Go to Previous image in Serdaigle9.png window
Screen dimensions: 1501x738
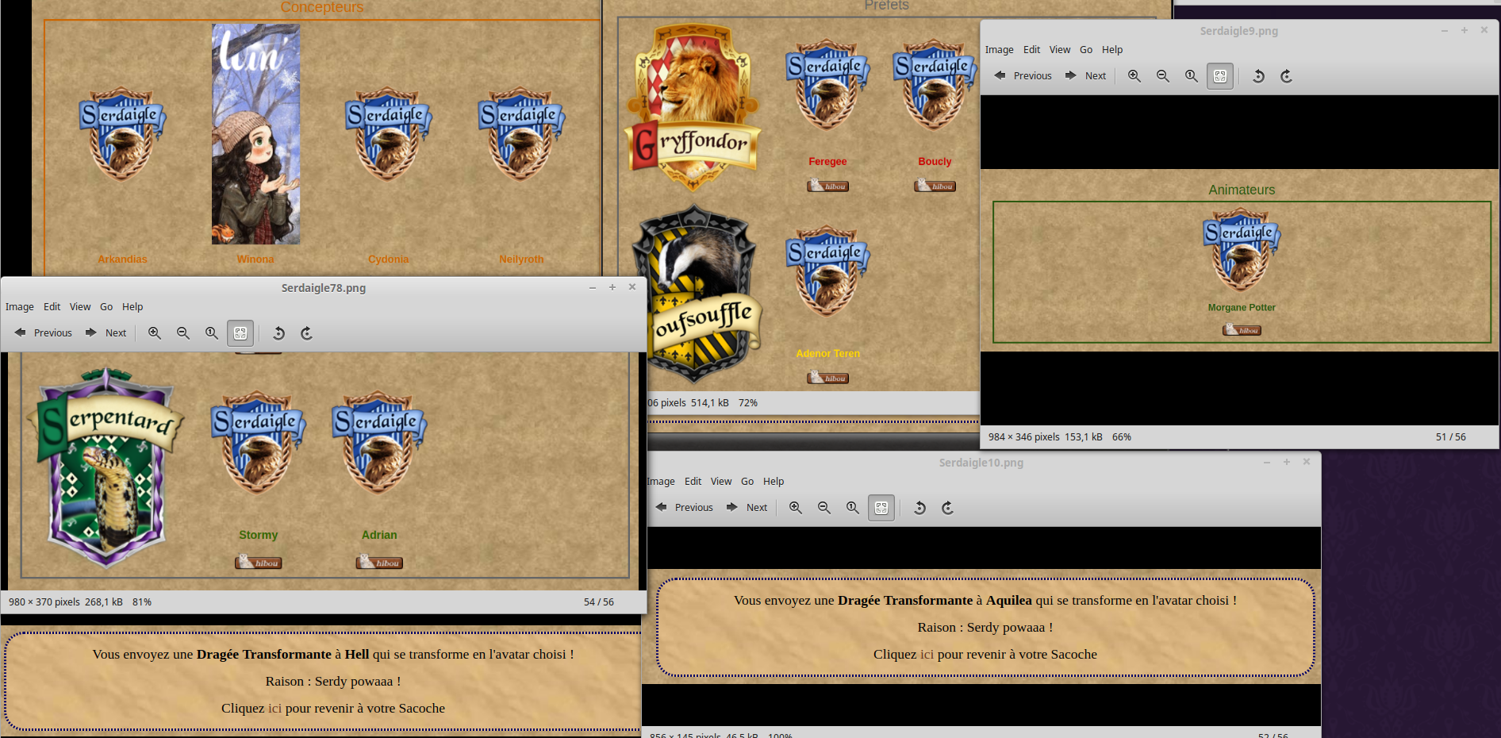pyautogui.click(x=1023, y=76)
